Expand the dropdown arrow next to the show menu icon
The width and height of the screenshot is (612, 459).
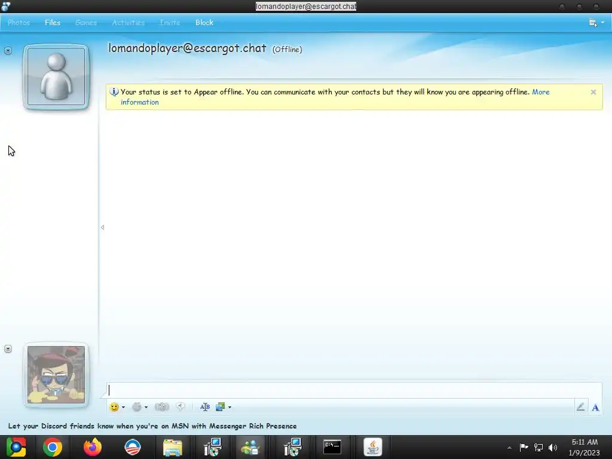tap(602, 23)
